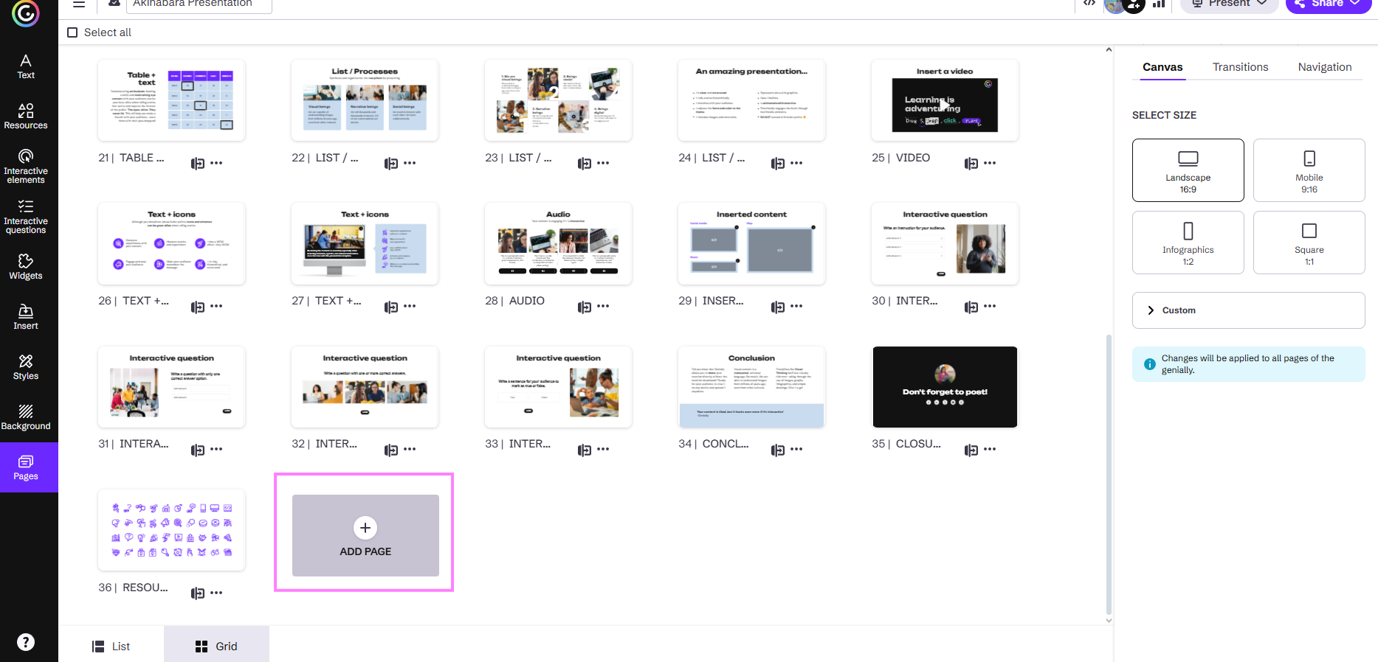
Task: Choose Landscape 16:9 size
Action: point(1188,170)
